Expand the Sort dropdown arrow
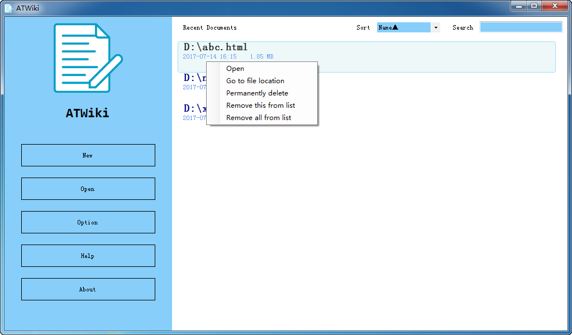This screenshot has width=572, height=335. [436, 27]
